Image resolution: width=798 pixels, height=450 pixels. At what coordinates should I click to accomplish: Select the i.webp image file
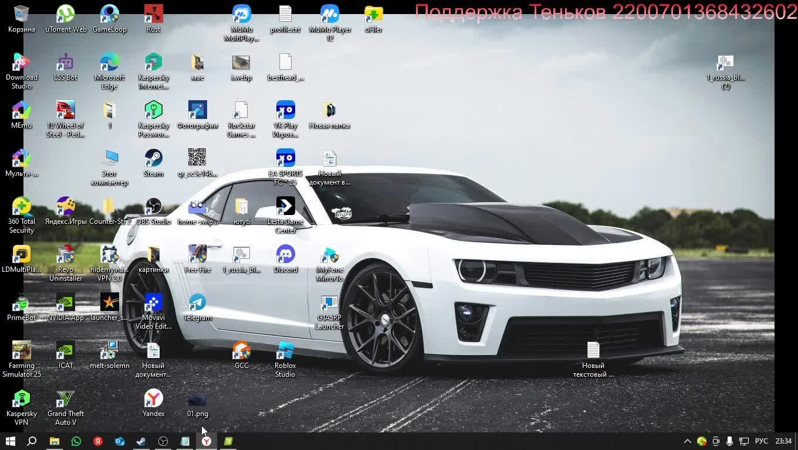(241, 67)
